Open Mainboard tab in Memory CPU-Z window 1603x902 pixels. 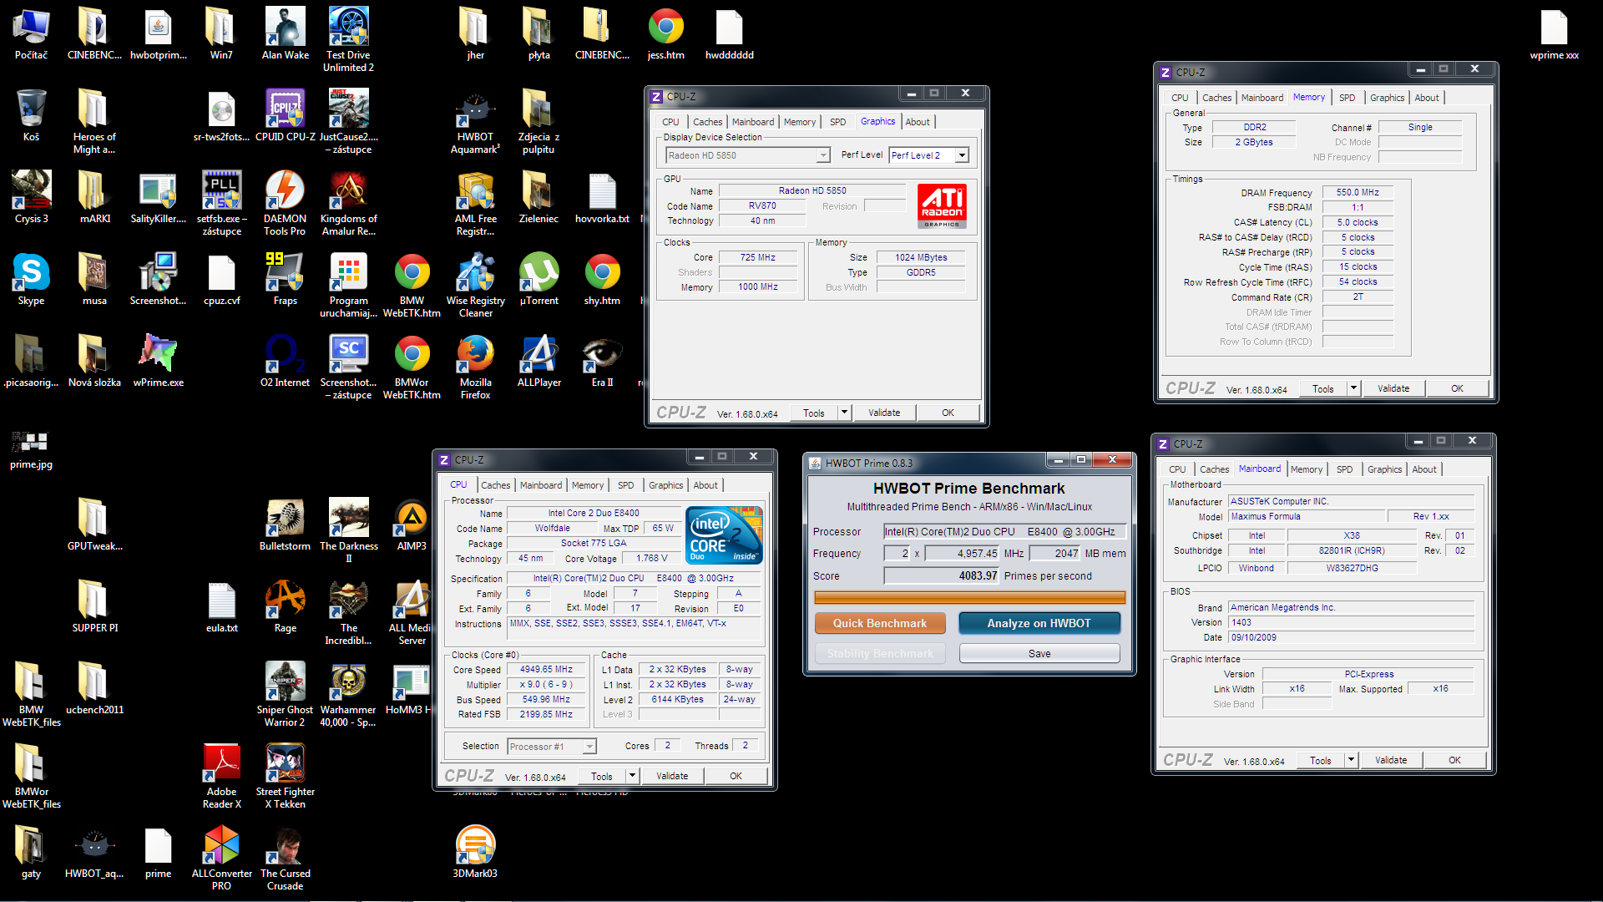pos(1262,98)
